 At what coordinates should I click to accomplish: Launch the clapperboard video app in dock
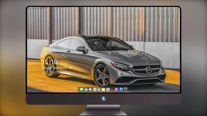point(99,89)
